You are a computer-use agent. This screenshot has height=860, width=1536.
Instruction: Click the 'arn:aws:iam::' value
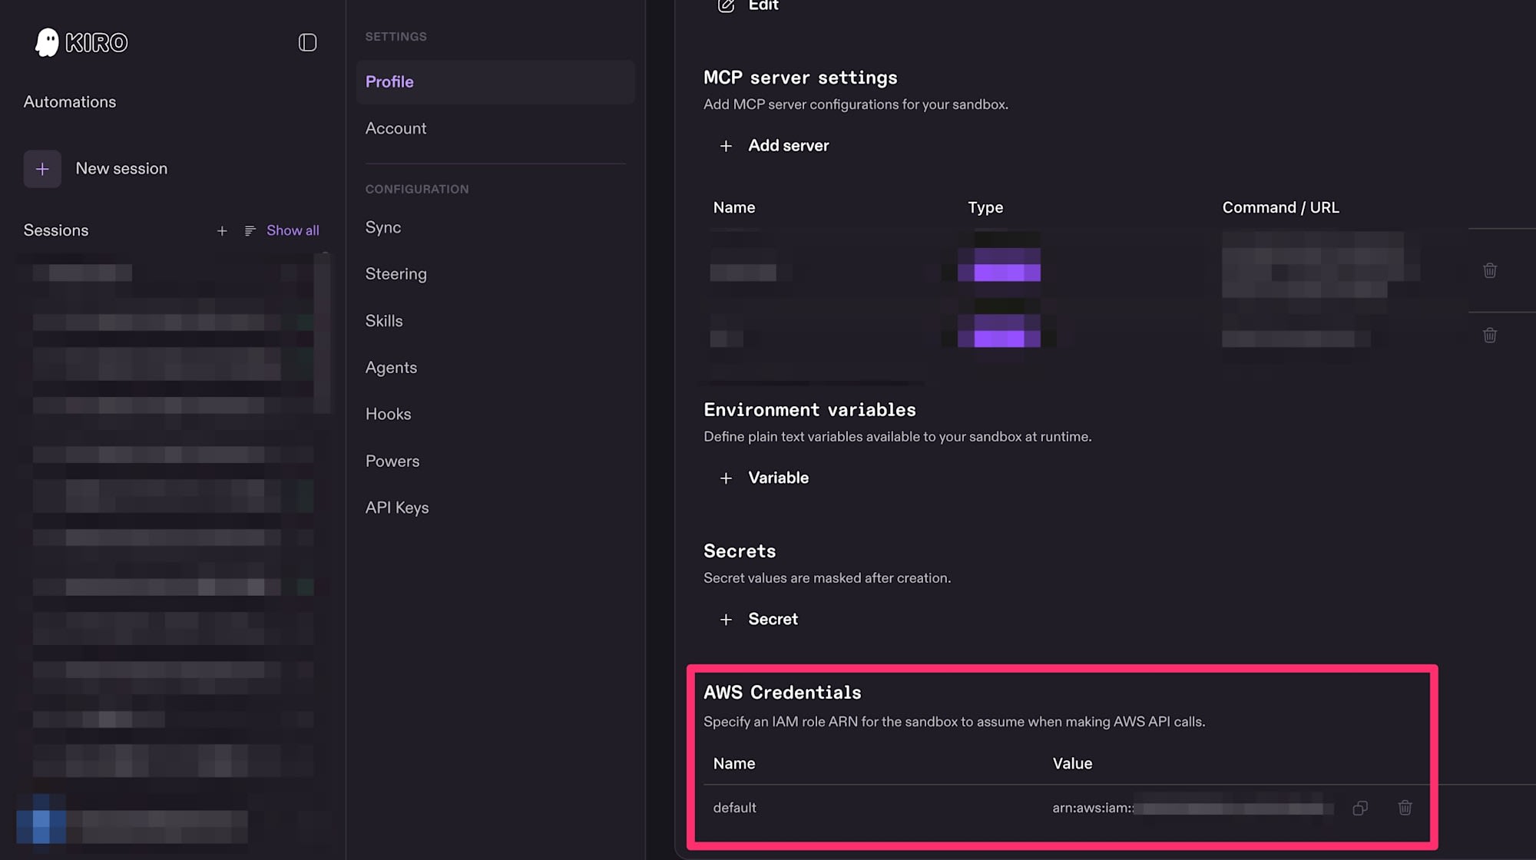1093,808
